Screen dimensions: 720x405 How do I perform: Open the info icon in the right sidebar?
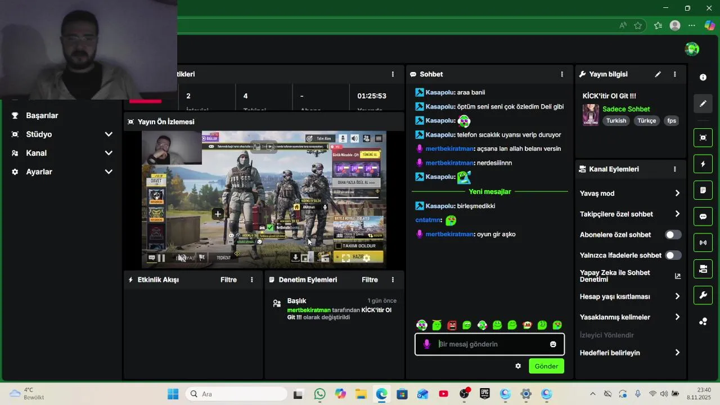703,78
